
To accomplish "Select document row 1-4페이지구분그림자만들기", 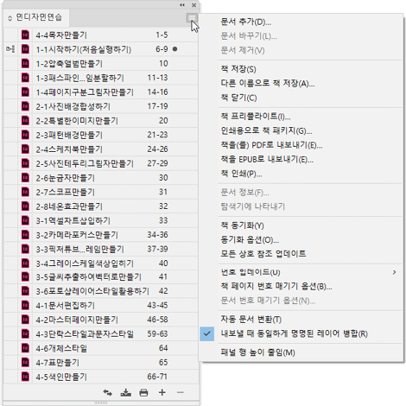I will [101, 92].
